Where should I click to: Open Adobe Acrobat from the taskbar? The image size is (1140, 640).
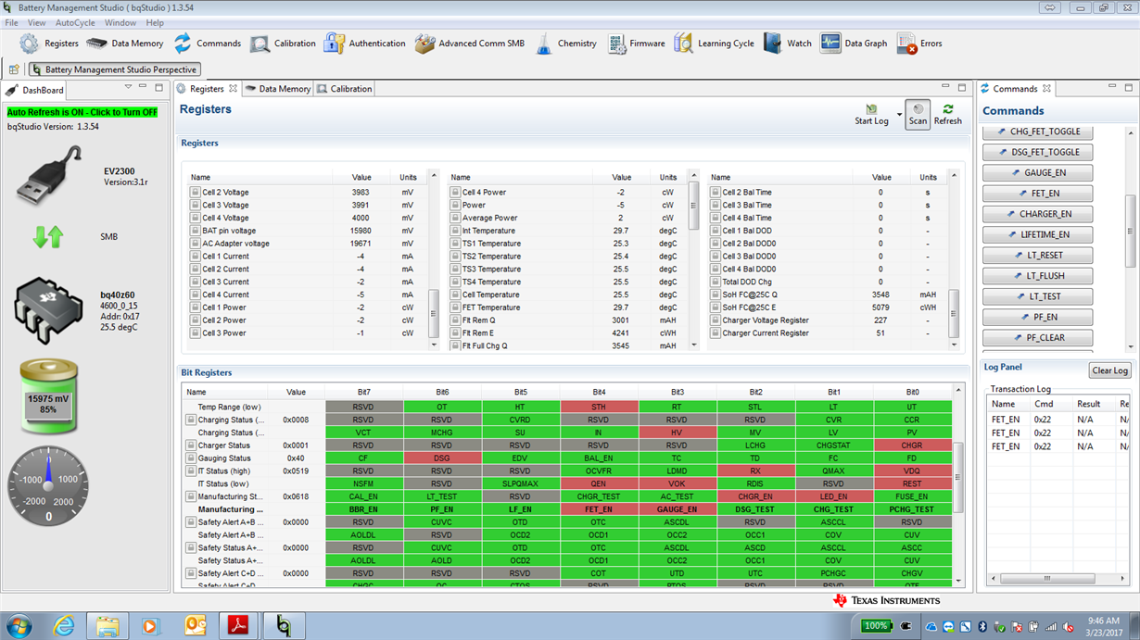[x=239, y=626]
